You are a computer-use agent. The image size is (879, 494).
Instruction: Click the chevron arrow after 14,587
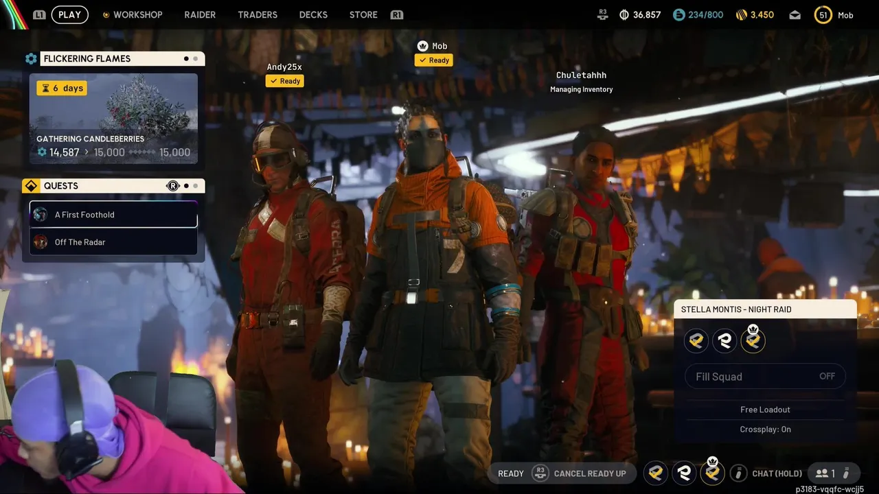pyautogui.click(x=87, y=152)
